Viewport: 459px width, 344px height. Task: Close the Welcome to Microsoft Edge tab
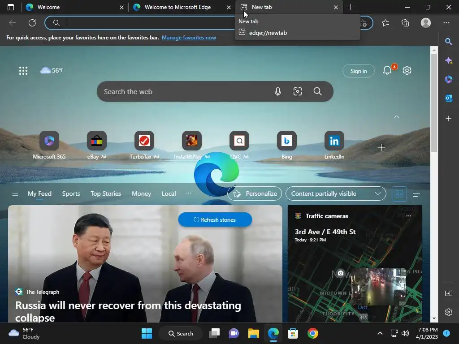tap(229, 7)
